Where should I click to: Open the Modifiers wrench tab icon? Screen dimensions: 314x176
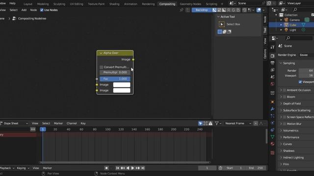point(272,109)
